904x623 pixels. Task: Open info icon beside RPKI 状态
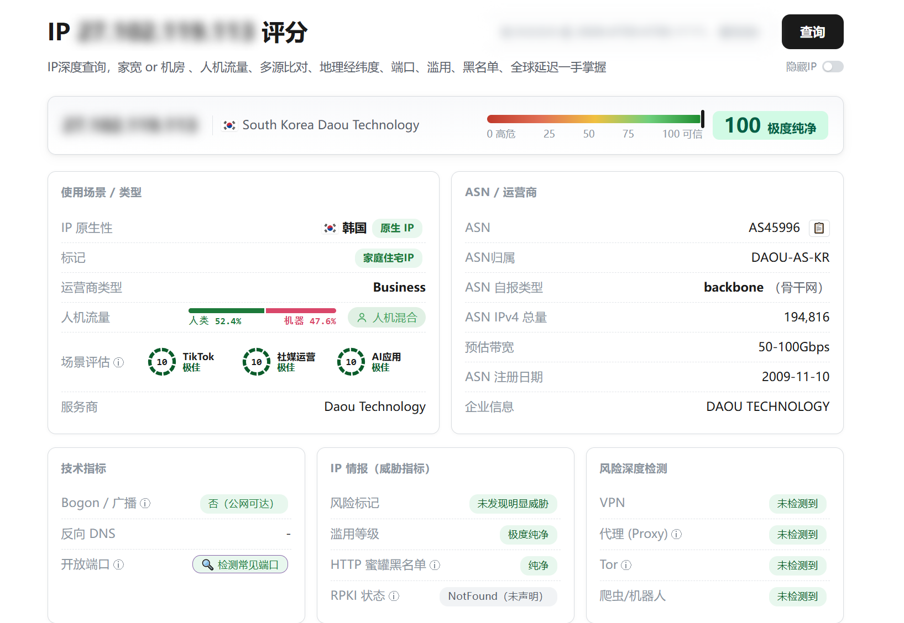[394, 596]
